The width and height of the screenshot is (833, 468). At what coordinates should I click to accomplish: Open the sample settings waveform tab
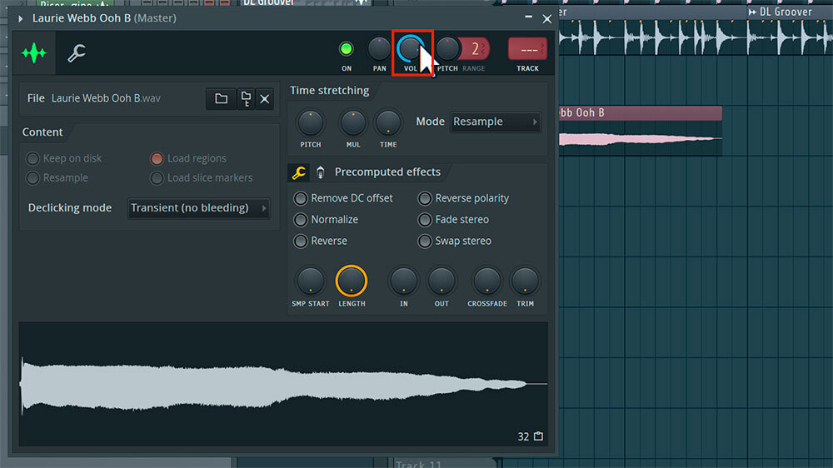coord(34,52)
